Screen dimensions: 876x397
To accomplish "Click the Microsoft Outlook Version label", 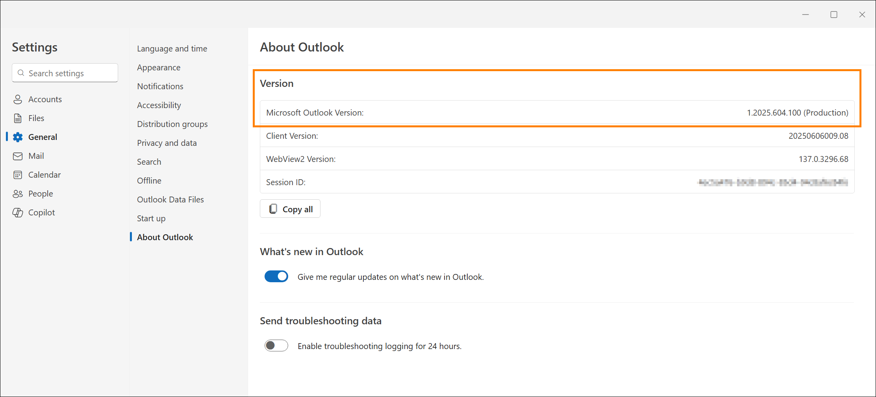I will (315, 113).
